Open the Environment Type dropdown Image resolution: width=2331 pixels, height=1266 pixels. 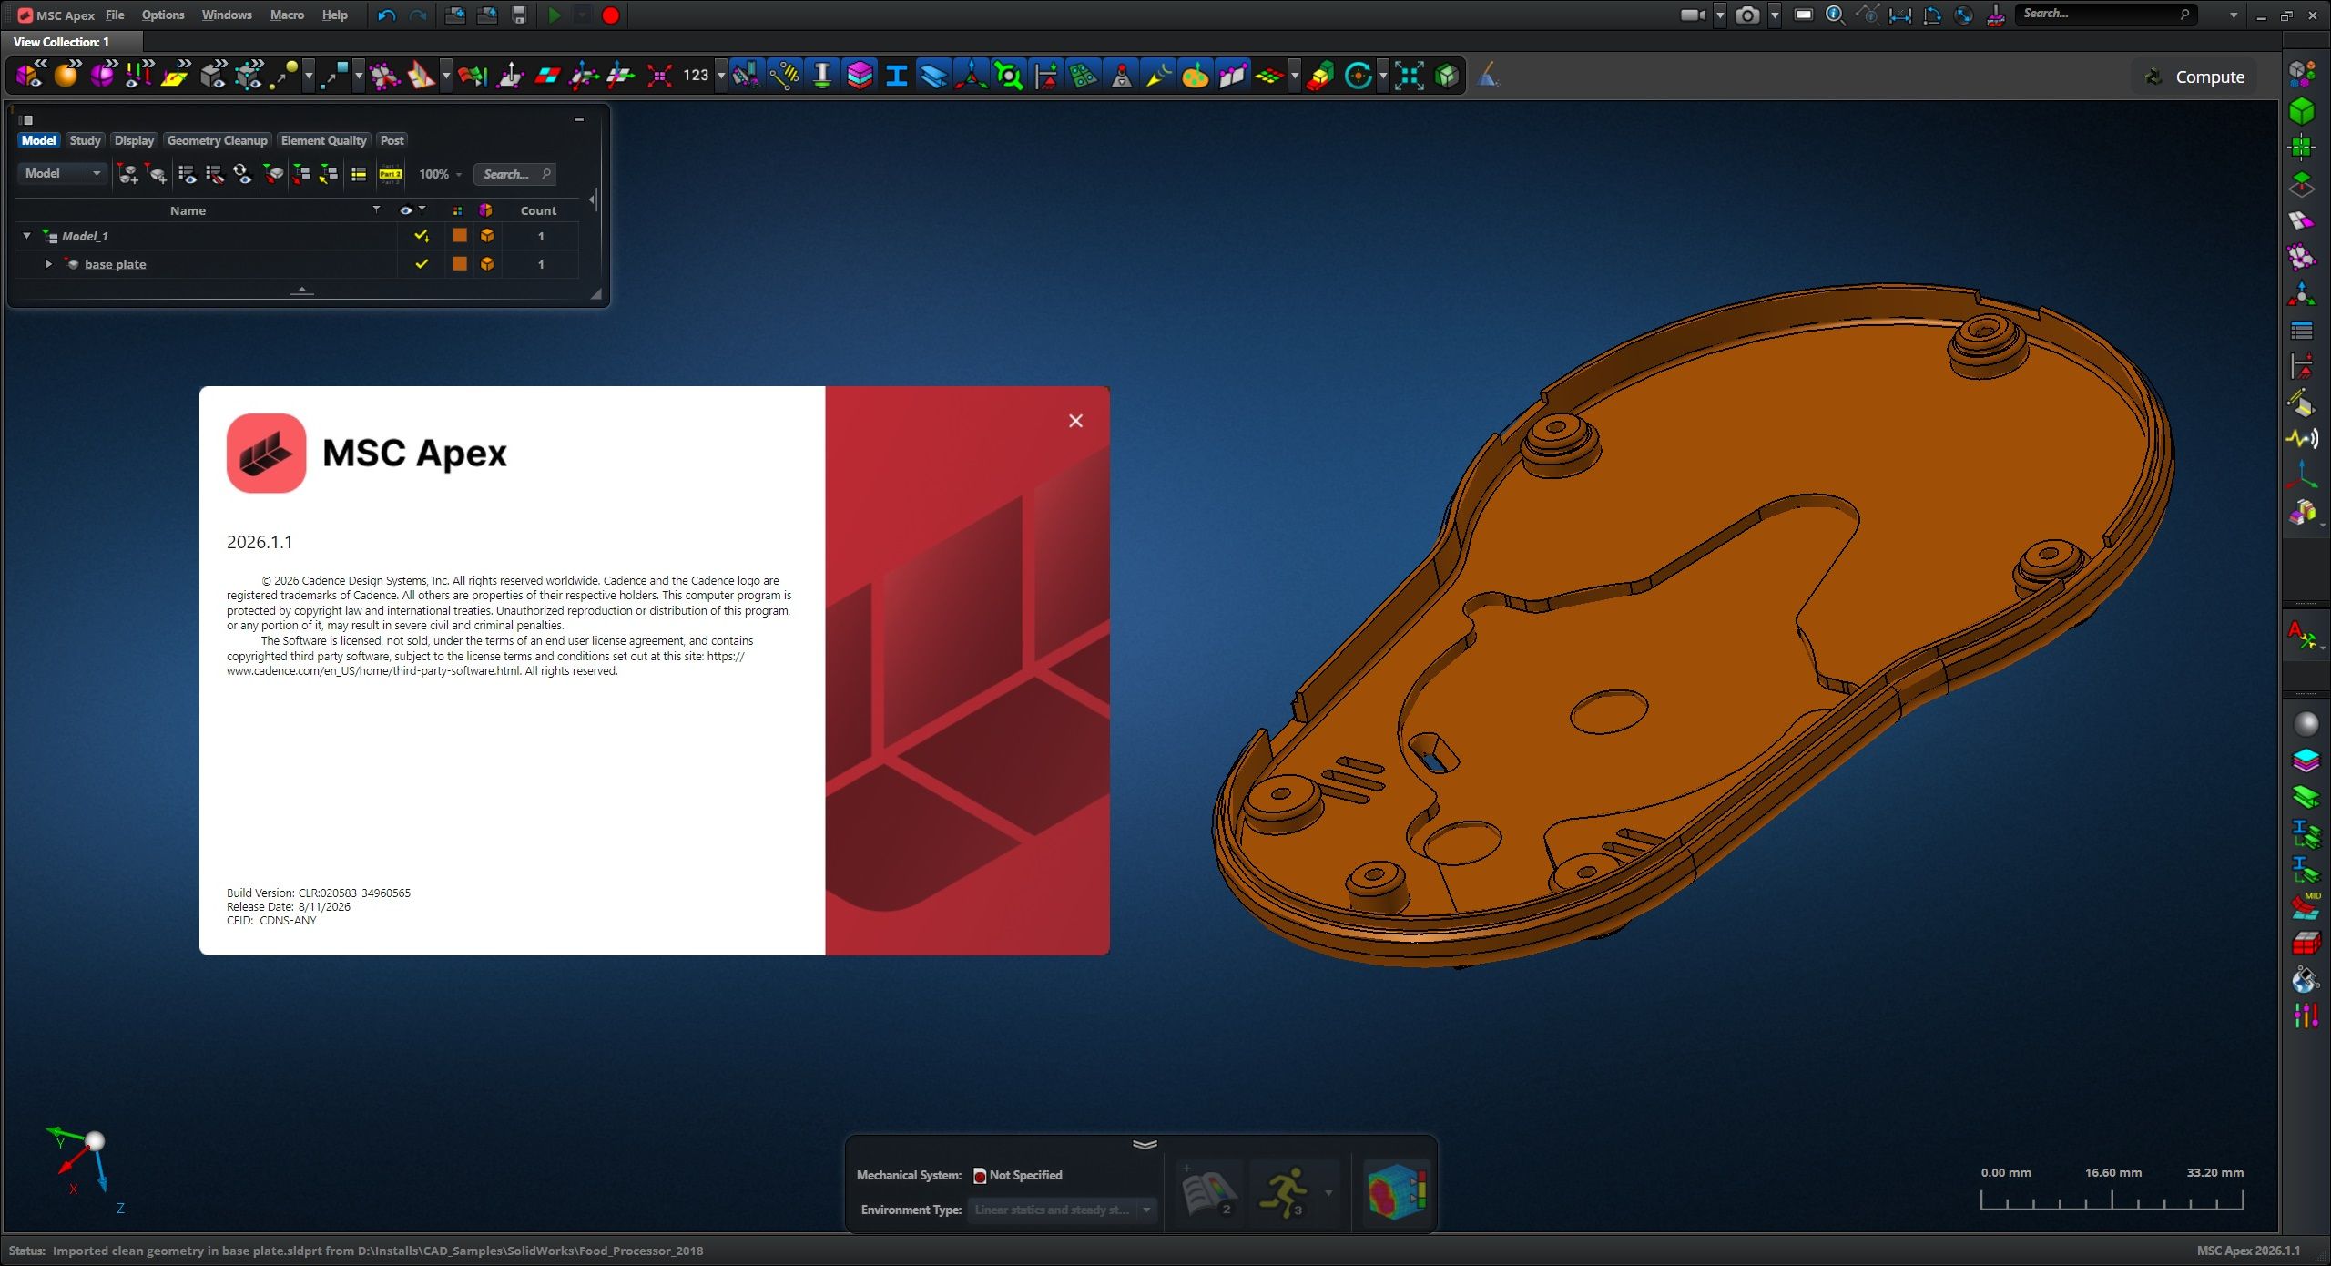pos(1062,1210)
